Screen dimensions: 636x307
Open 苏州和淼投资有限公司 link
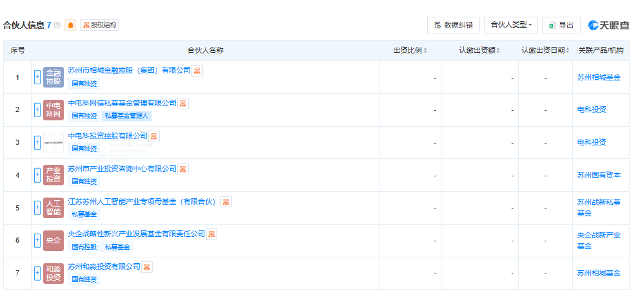point(104,267)
